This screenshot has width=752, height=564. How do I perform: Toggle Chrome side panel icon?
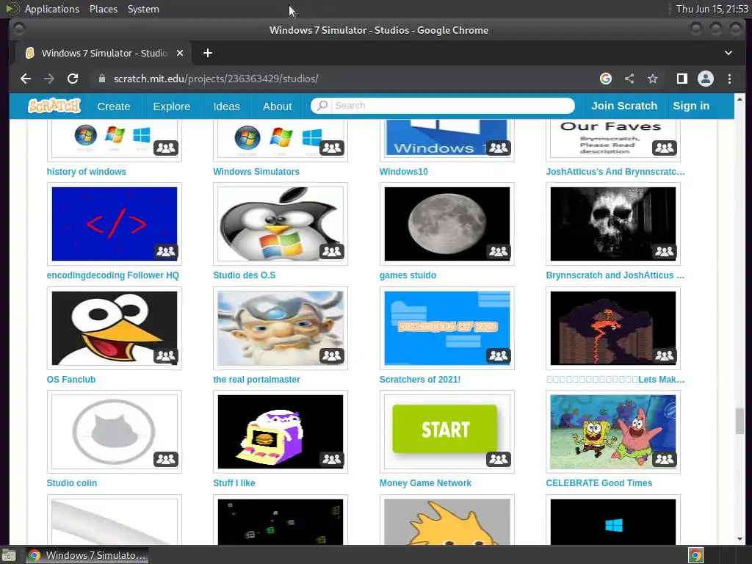tap(682, 79)
